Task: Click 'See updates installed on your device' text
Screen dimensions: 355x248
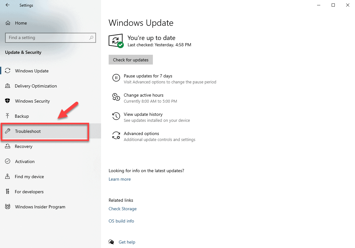Action: pyautogui.click(x=157, y=121)
